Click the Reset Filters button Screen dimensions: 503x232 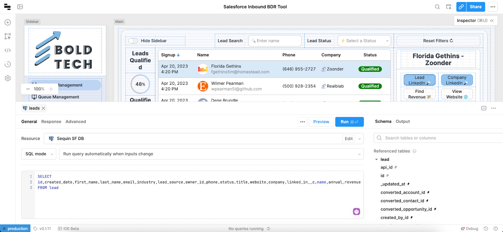pos(438,41)
